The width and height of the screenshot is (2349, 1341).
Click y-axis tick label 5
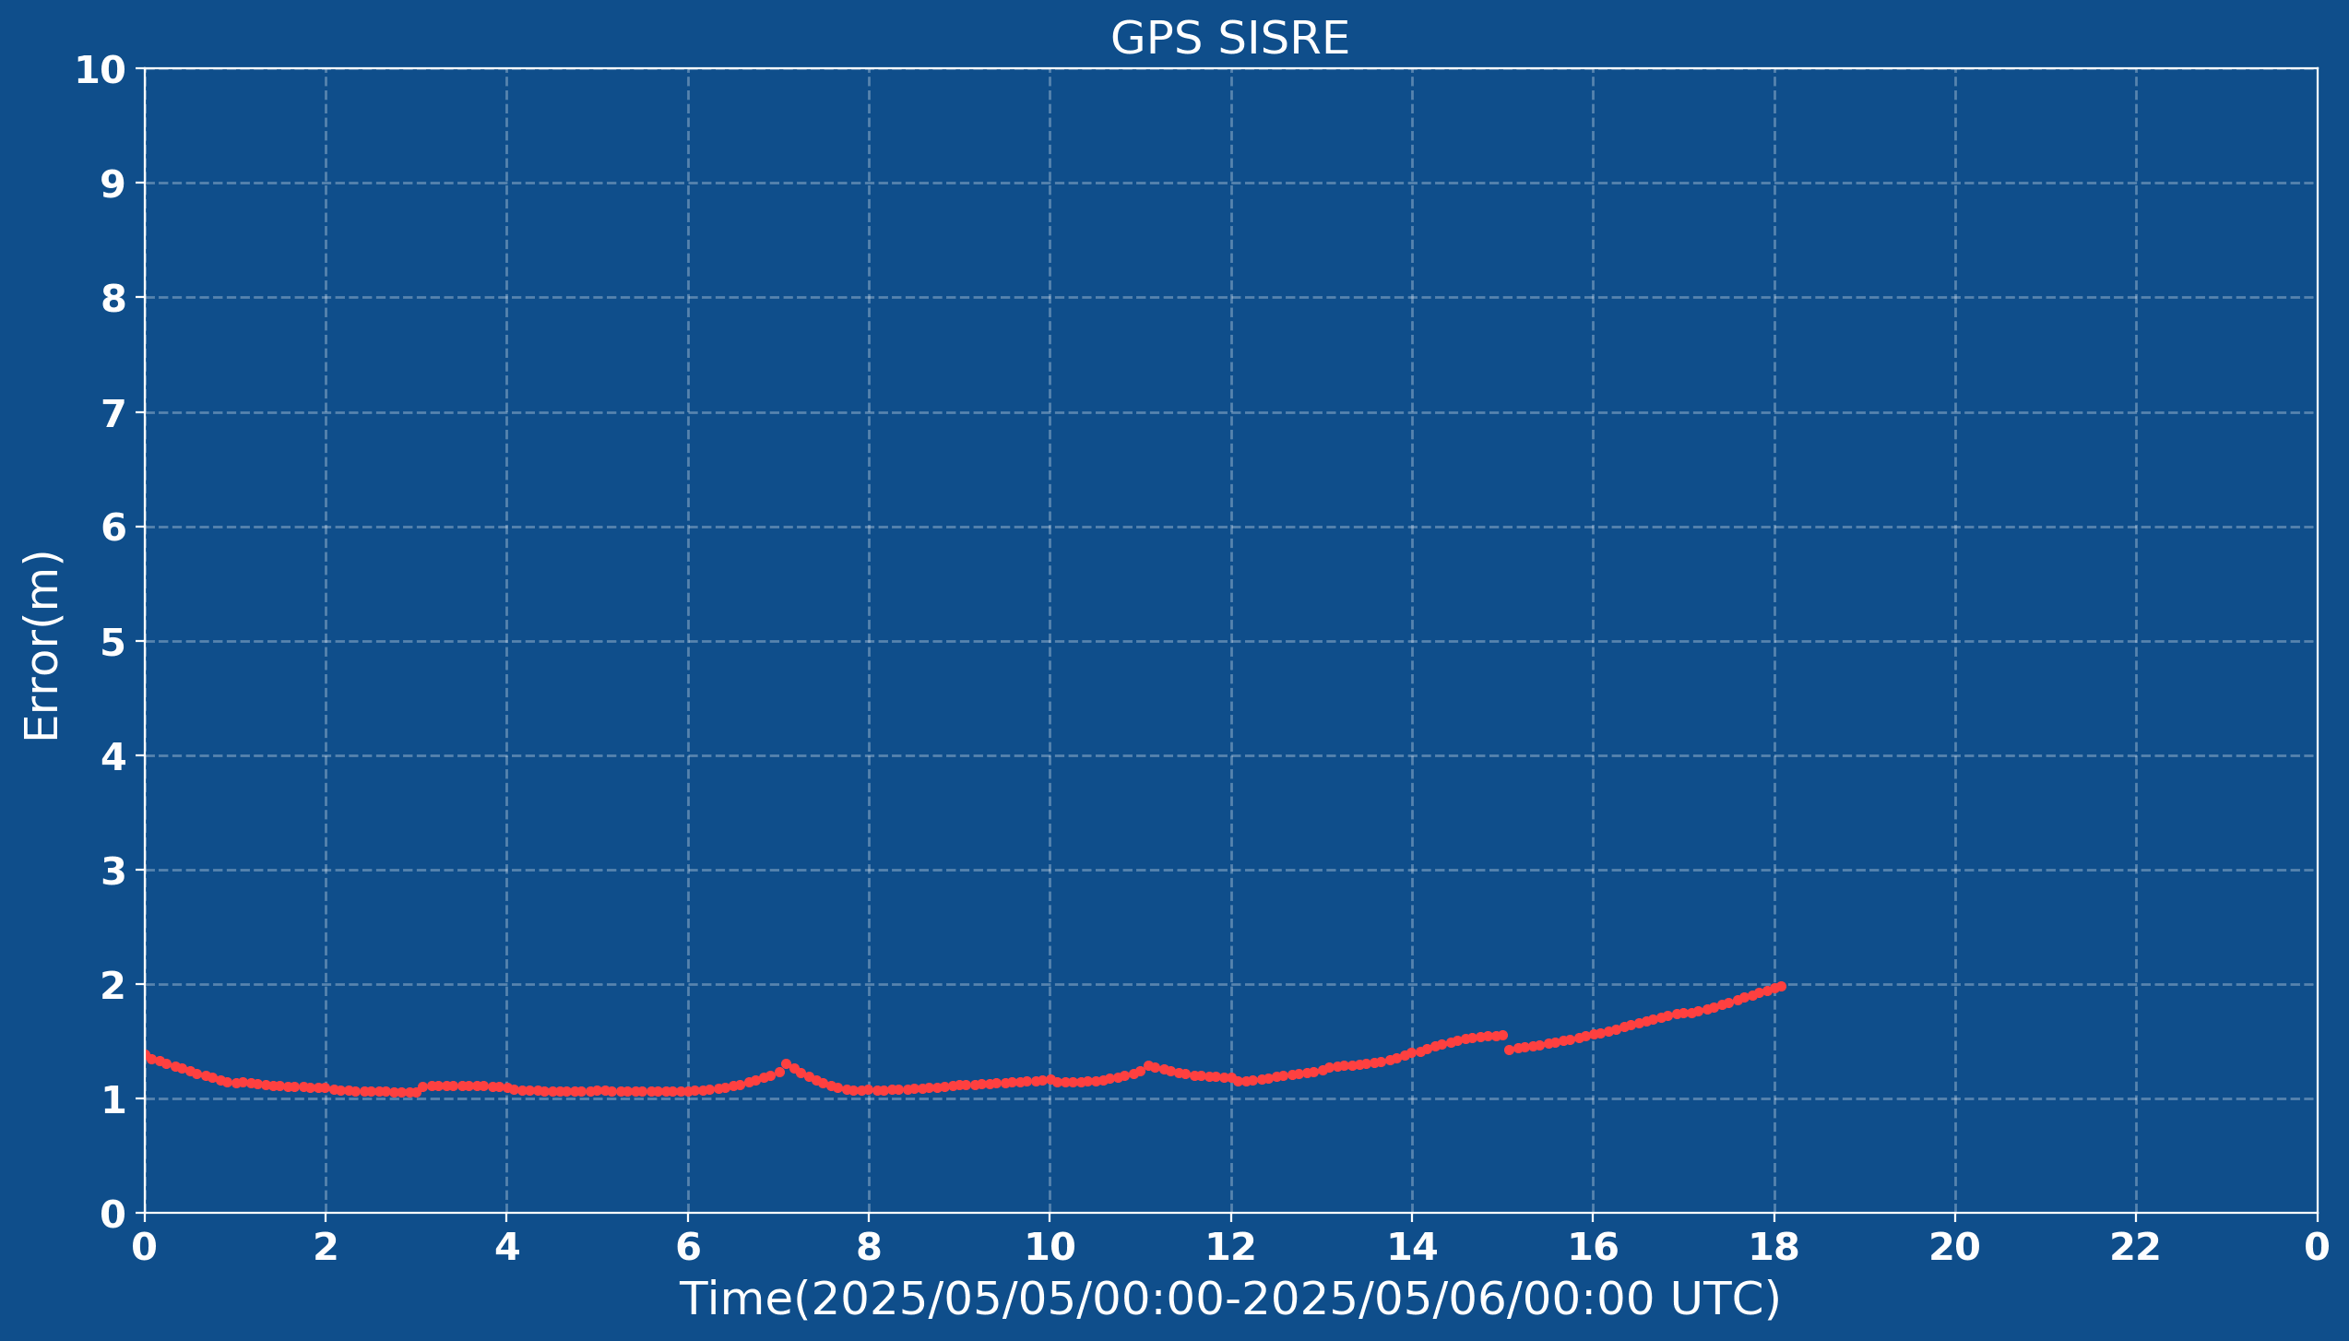[113, 643]
